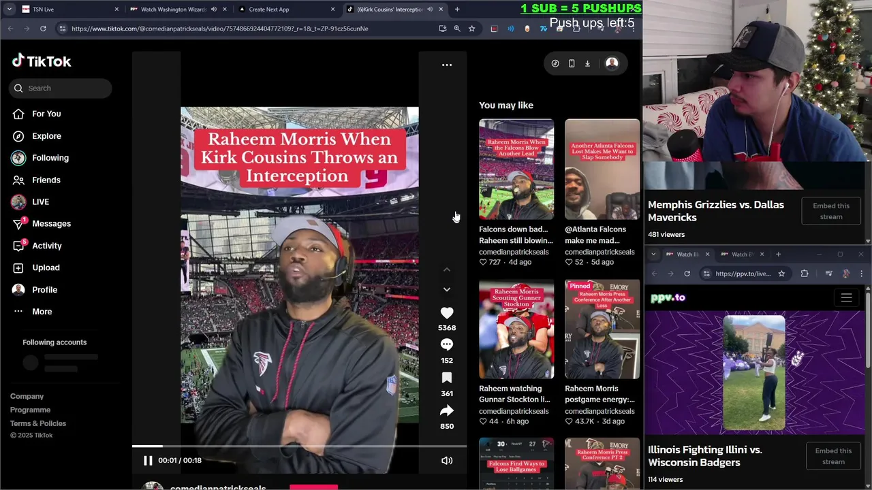872x490 pixels.
Task: Click Embed this stream for Illinois game
Action: click(x=832, y=457)
